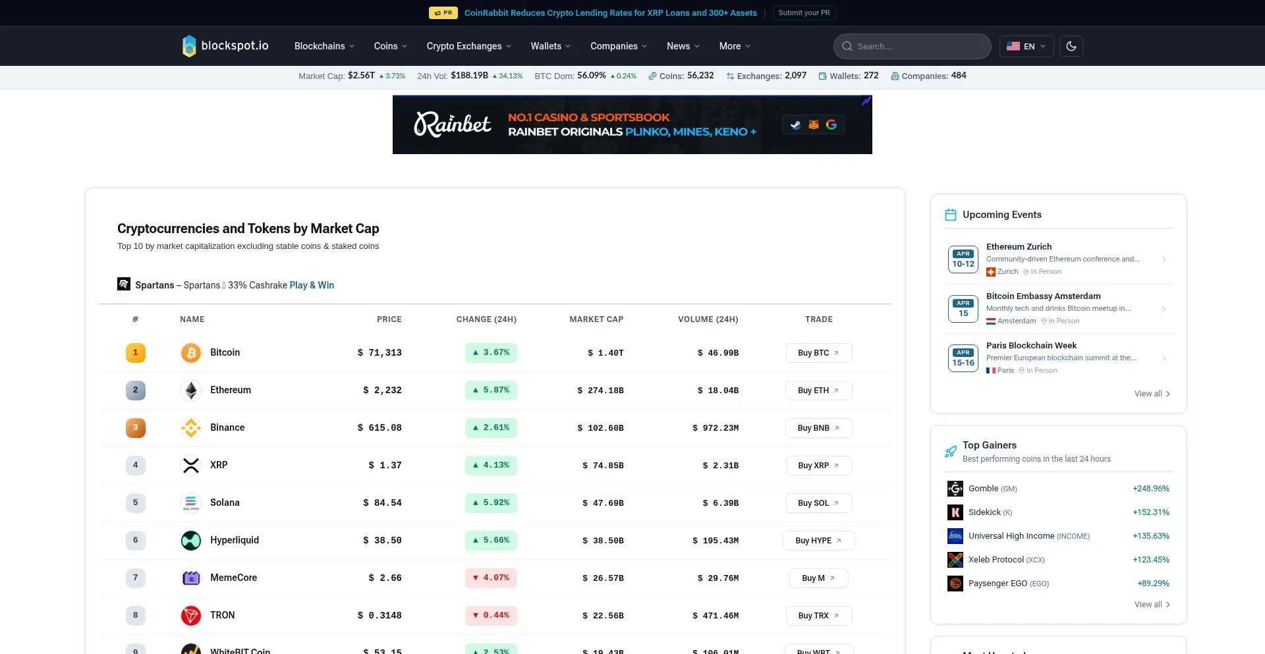Click the APR 15-16 date badge
This screenshot has width=1265, height=654.
tap(963, 358)
